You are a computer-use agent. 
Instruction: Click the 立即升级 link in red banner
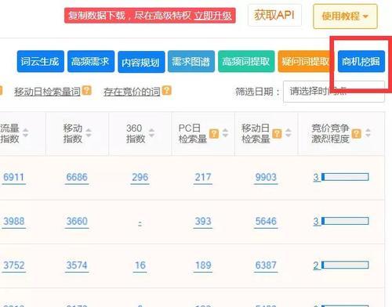(213, 16)
